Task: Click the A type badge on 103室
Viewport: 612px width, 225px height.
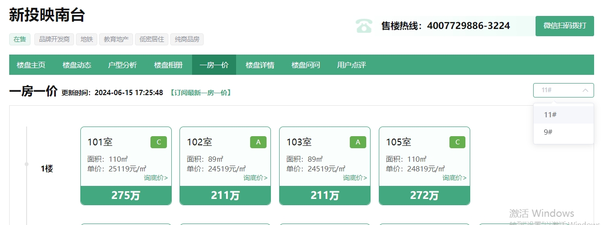Action: 358,142
